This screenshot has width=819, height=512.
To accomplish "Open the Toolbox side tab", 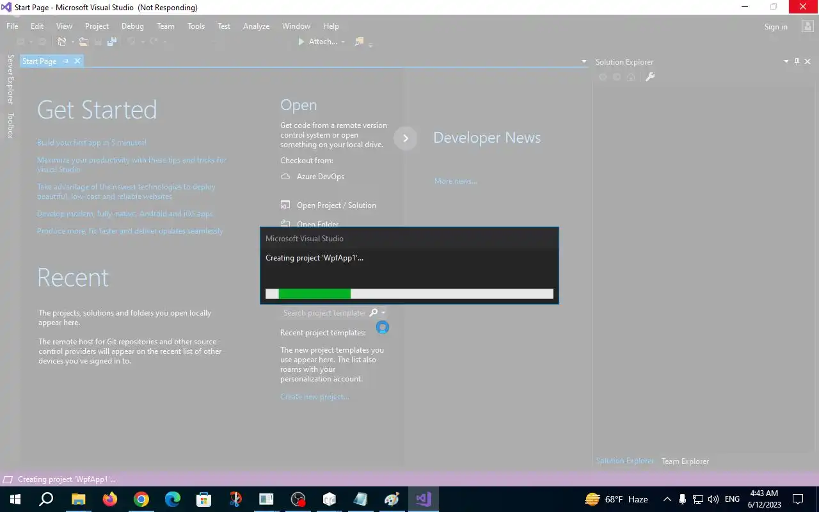I will pyautogui.click(x=10, y=125).
